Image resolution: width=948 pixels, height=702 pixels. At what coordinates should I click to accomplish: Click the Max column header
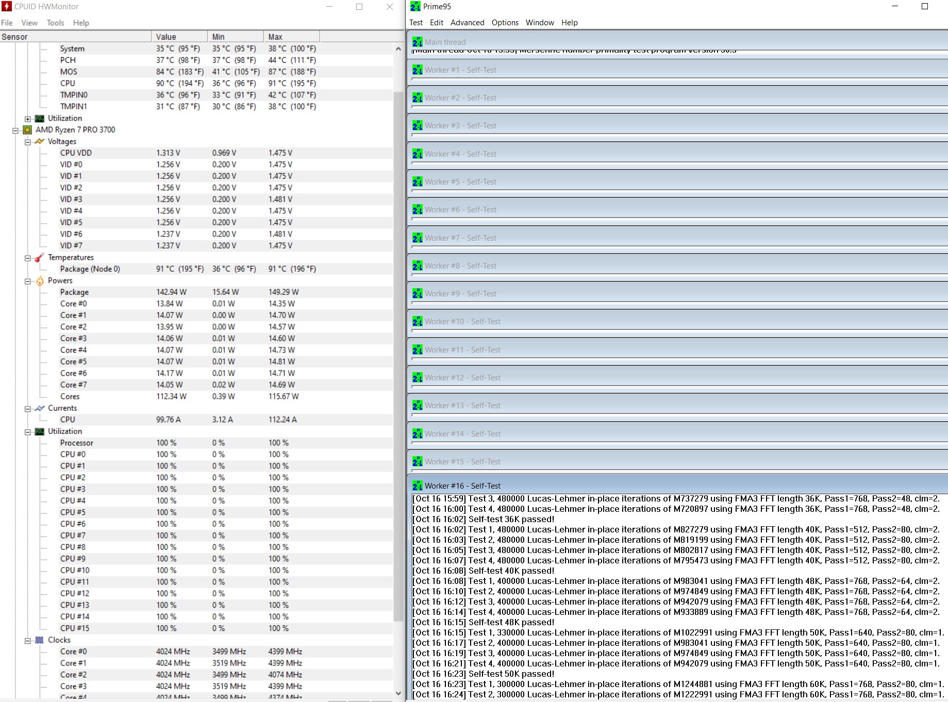click(292, 37)
